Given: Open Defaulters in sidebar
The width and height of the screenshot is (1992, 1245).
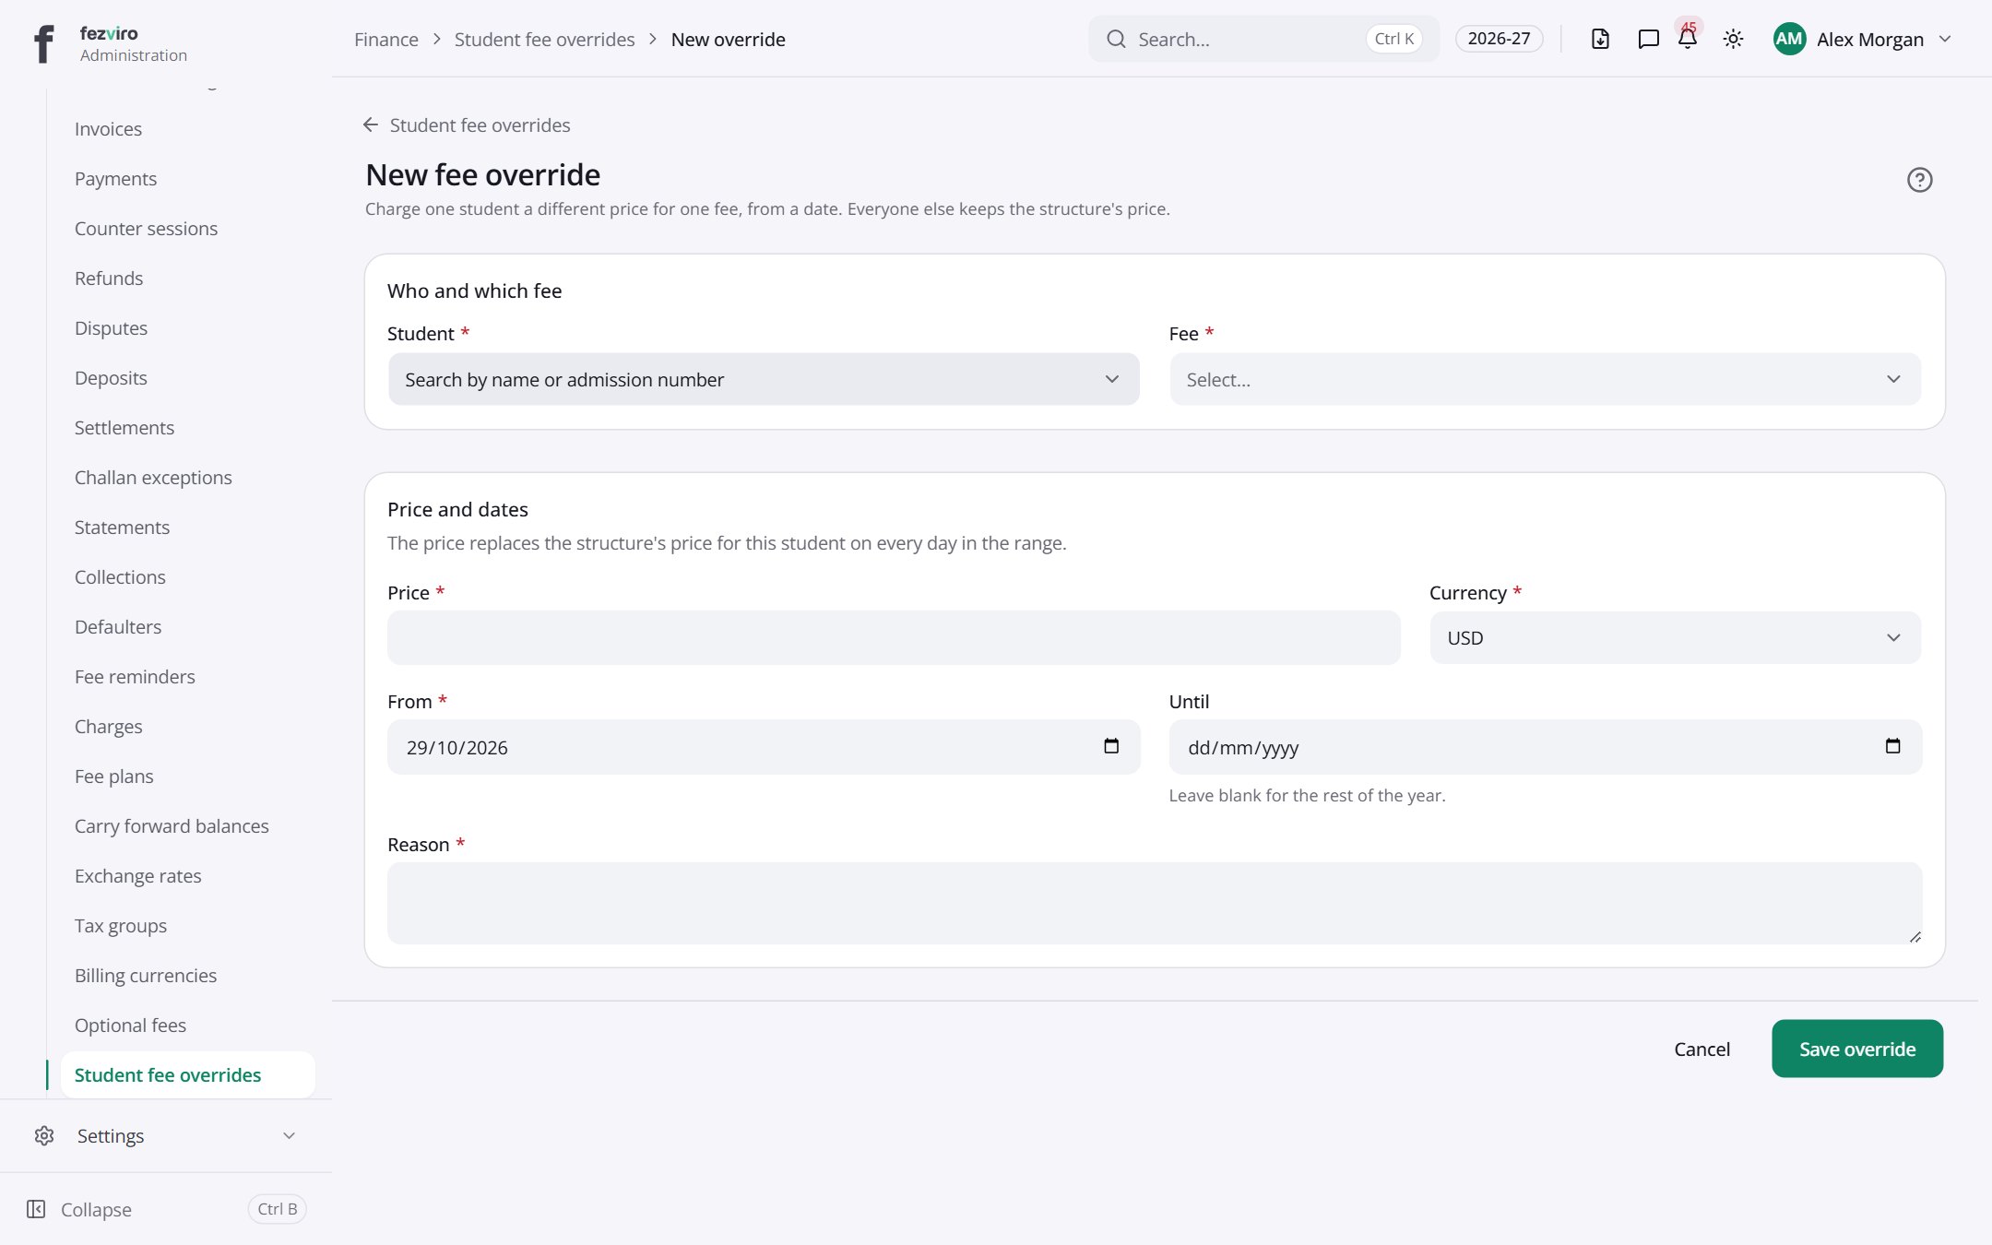Looking at the screenshot, I should pyautogui.click(x=118, y=626).
